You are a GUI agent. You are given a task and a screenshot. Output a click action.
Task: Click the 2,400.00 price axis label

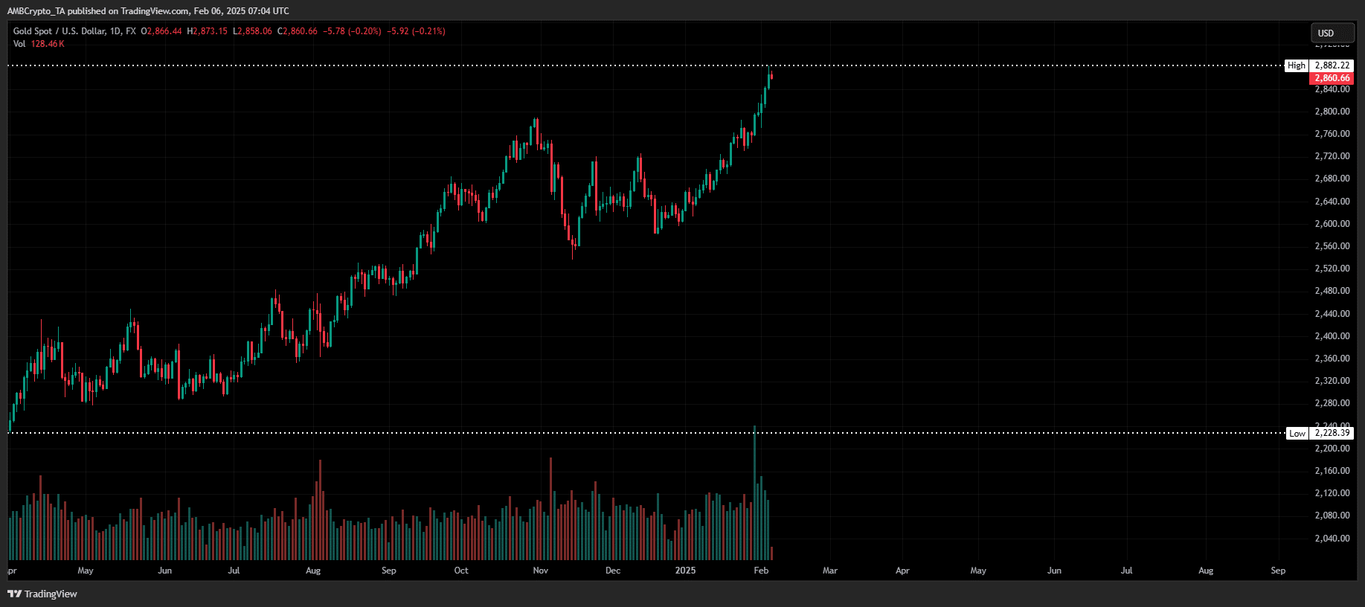point(1332,336)
